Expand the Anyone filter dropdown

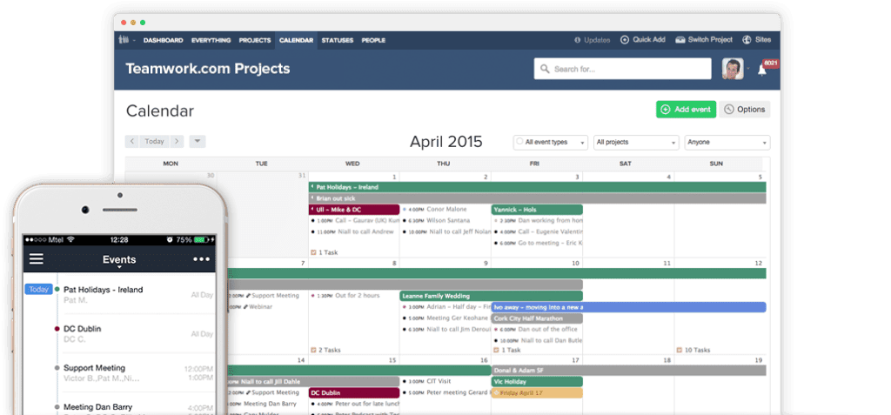point(727,142)
